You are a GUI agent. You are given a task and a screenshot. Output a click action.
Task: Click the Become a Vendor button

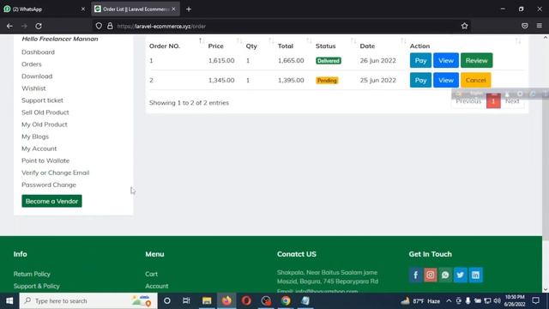pyautogui.click(x=51, y=201)
